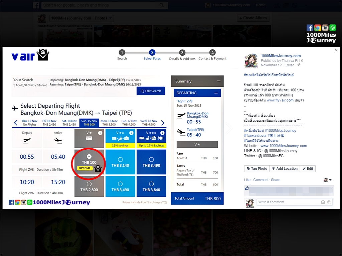This screenshot has height=256, width=342.
Task: Go to the next photo arrow
Action: tap(229, 128)
